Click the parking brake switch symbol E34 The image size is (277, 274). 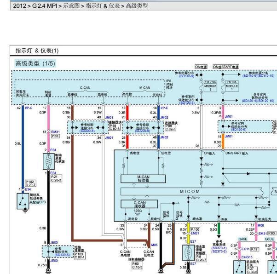click(x=23, y=201)
